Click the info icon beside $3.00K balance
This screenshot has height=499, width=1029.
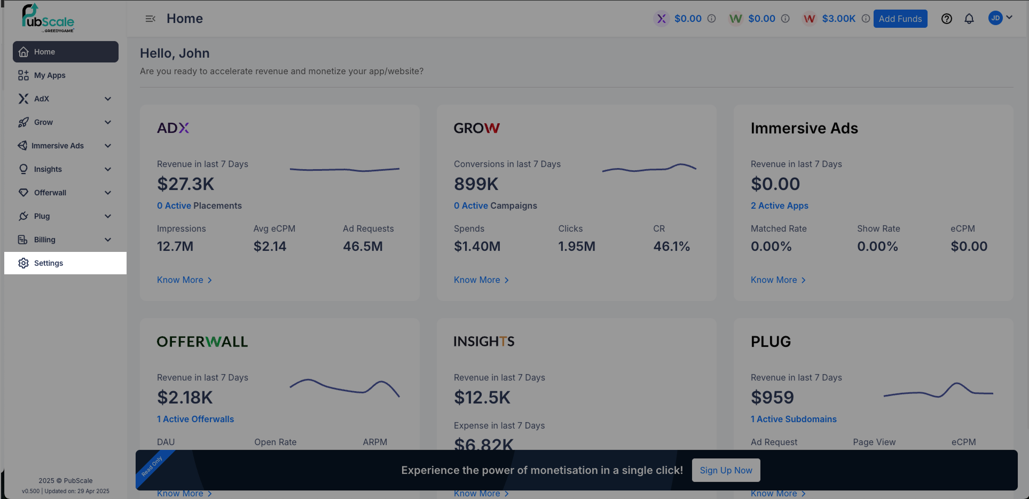(x=866, y=19)
